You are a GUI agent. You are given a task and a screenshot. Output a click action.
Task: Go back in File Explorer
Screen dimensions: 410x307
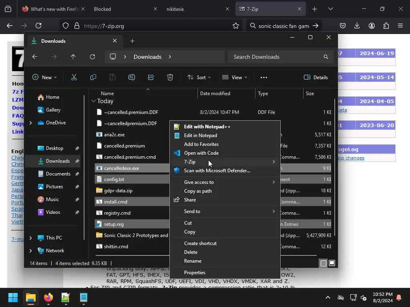point(35,57)
